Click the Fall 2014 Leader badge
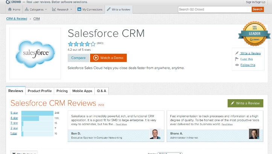 click(254, 33)
